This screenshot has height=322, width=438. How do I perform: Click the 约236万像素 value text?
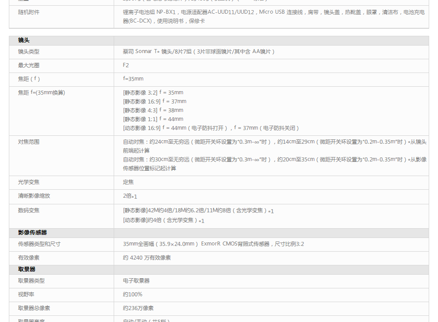(138, 308)
